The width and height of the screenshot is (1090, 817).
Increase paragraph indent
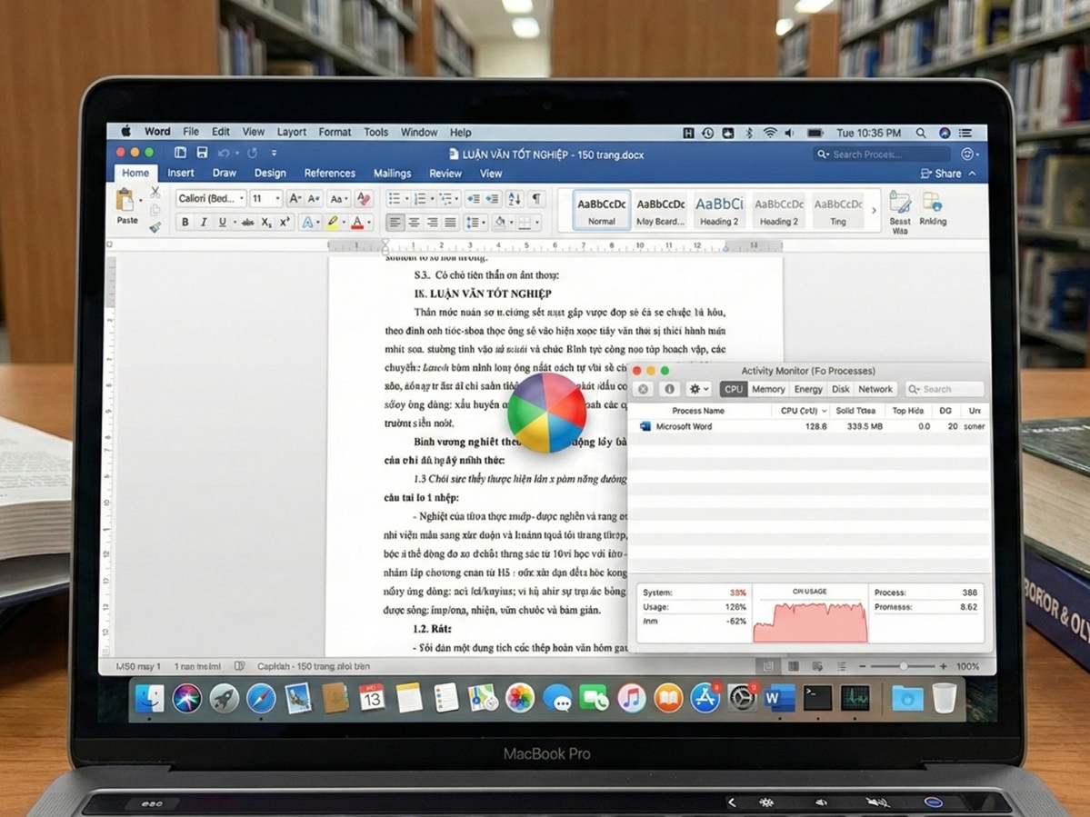point(492,199)
